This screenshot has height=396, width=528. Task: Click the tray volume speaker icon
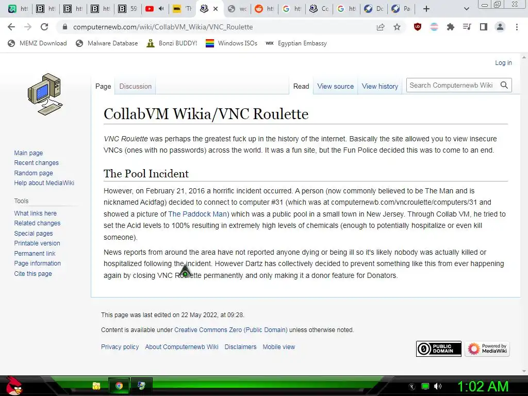pos(438,386)
